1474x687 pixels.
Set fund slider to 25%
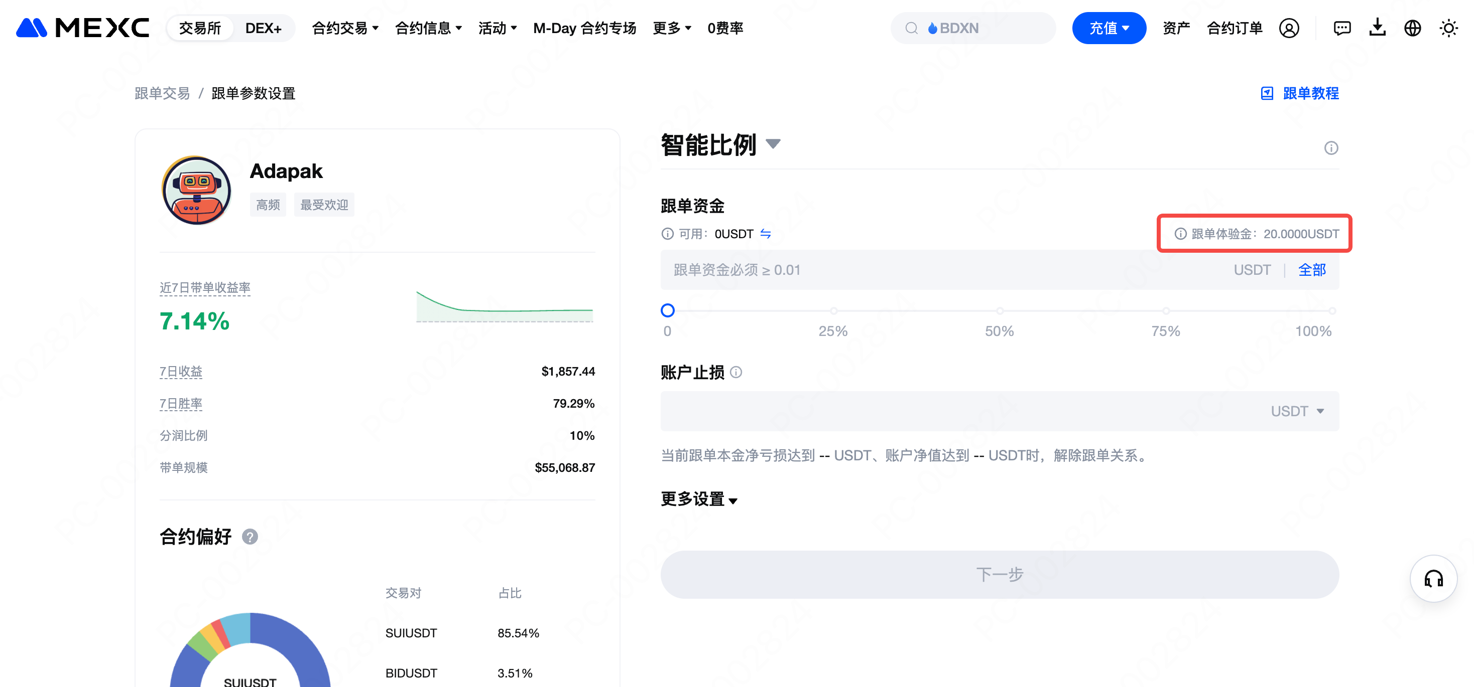pyautogui.click(x=833, y=311)
